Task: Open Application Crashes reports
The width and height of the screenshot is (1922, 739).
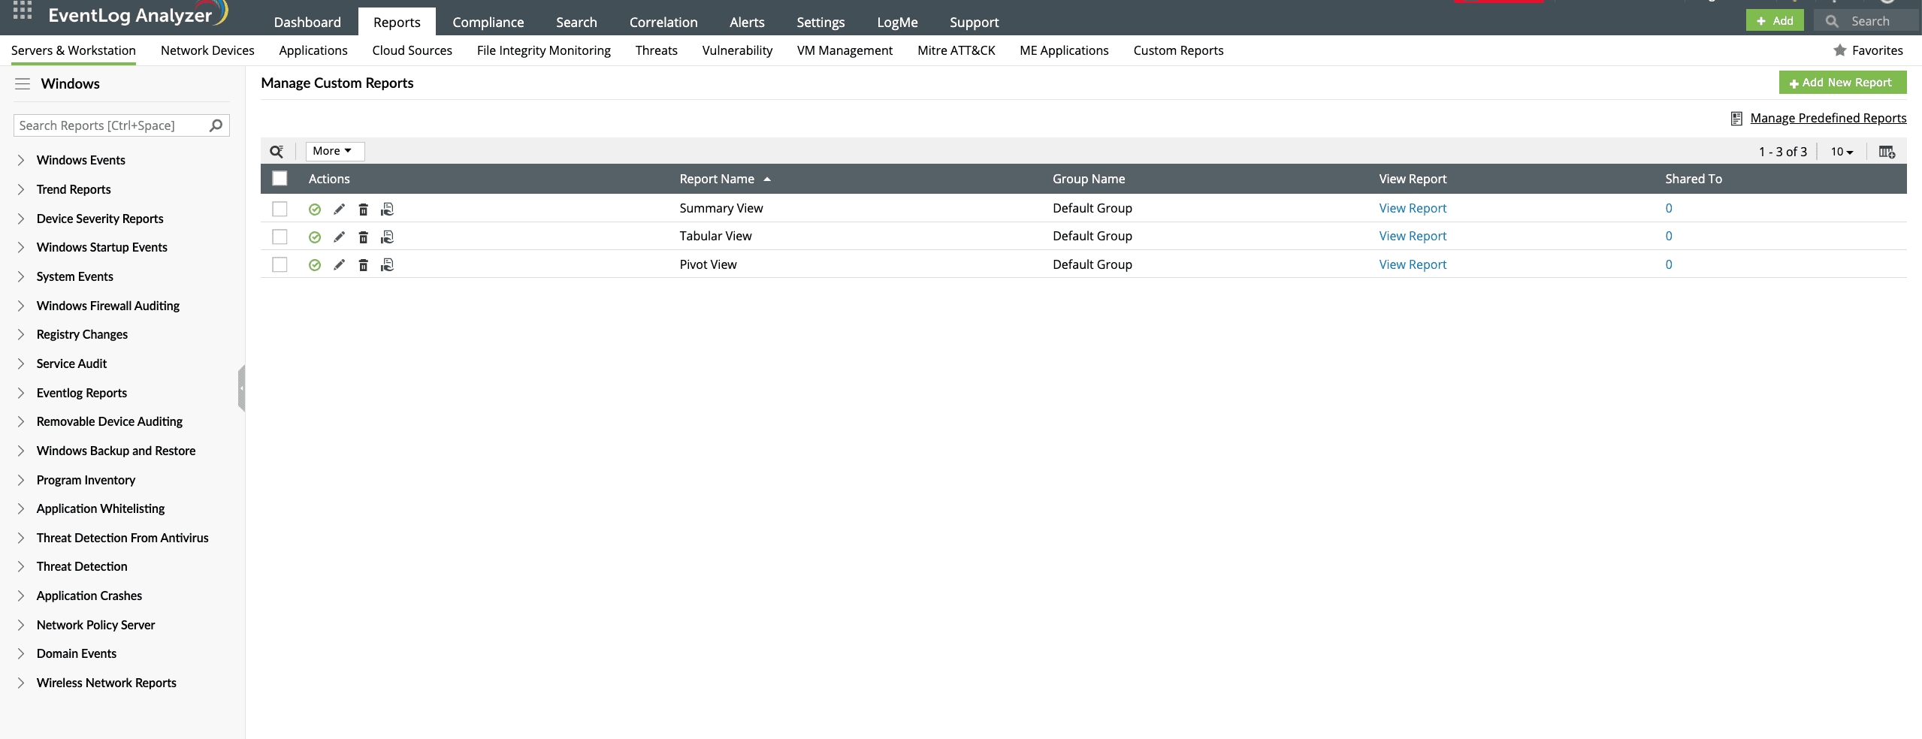Action: click(x=89, y=596)
